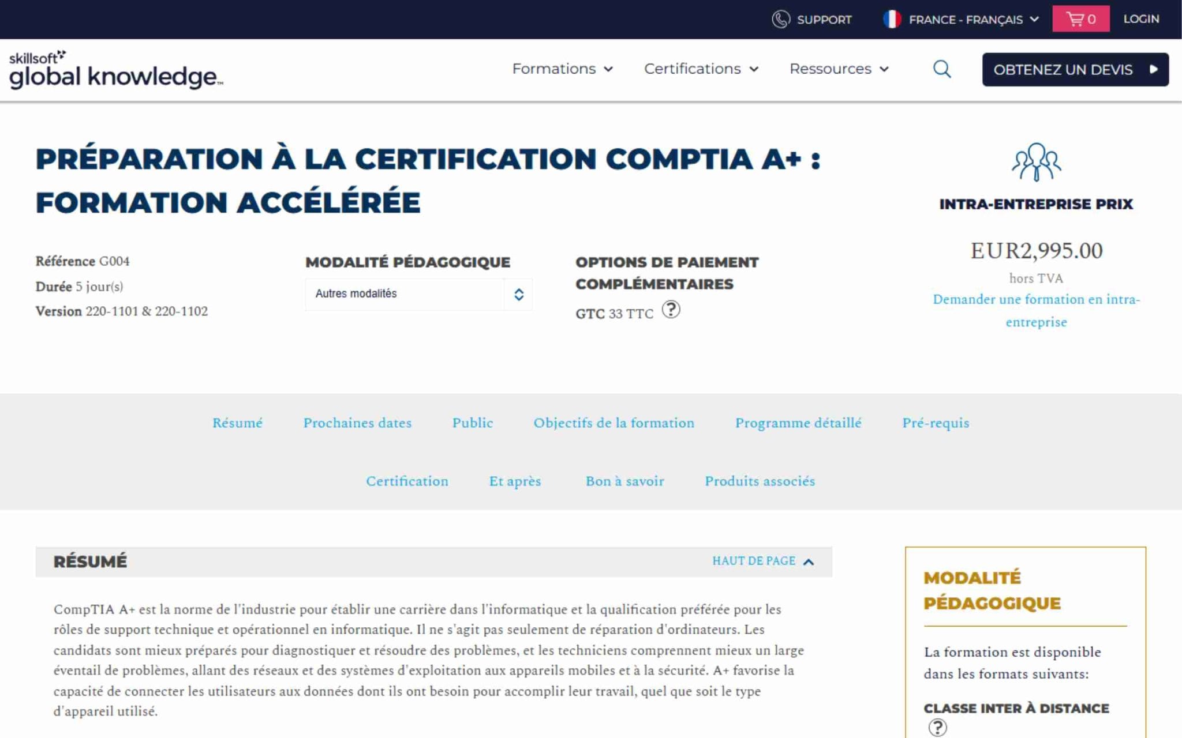Jump to Produits associés section
The image size is (1182, 738).
pyautogui.click(x=760, y=481)
